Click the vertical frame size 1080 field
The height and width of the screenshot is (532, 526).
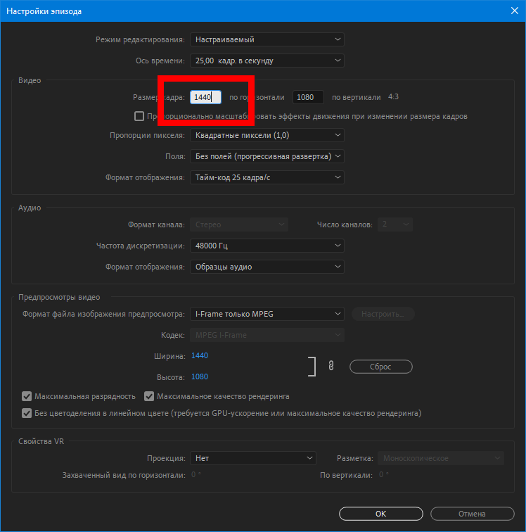click(x=308, y=97)
